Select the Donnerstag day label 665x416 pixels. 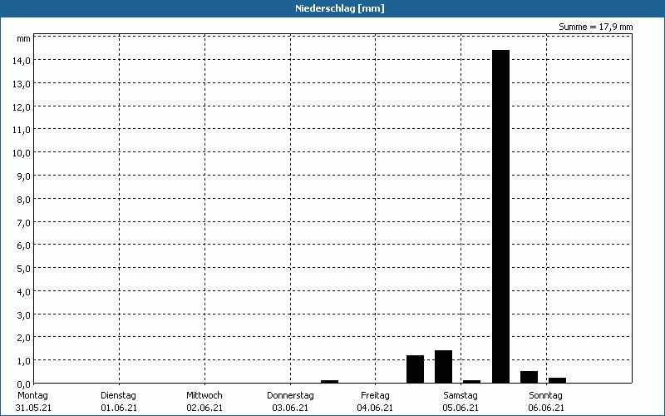tap(290, 396)
